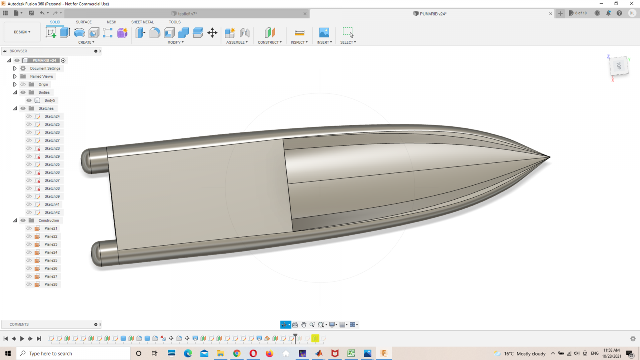This screenshot has width=640, height=360.
Task: Click the Look At icon
Action: (295, 325)
